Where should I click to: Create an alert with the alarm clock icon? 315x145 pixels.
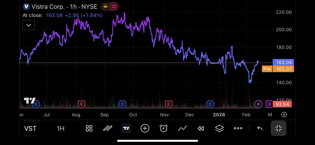[164, 128]
